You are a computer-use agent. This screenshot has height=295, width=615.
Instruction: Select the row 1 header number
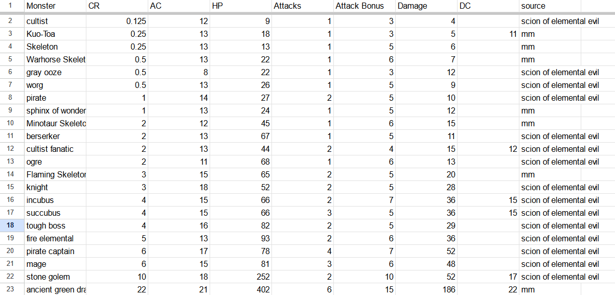pos(11,6)
